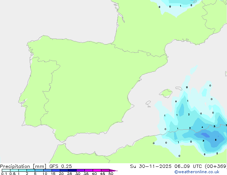Click the 'Precipitation [mm]' title text
Image resolution: width=227 pixels, height=175 pixels.
23,166
